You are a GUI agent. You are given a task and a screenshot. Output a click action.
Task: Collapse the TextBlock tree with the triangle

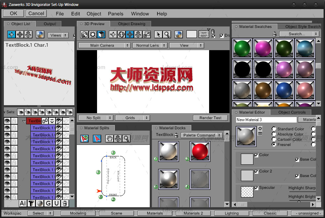point(24,121)
